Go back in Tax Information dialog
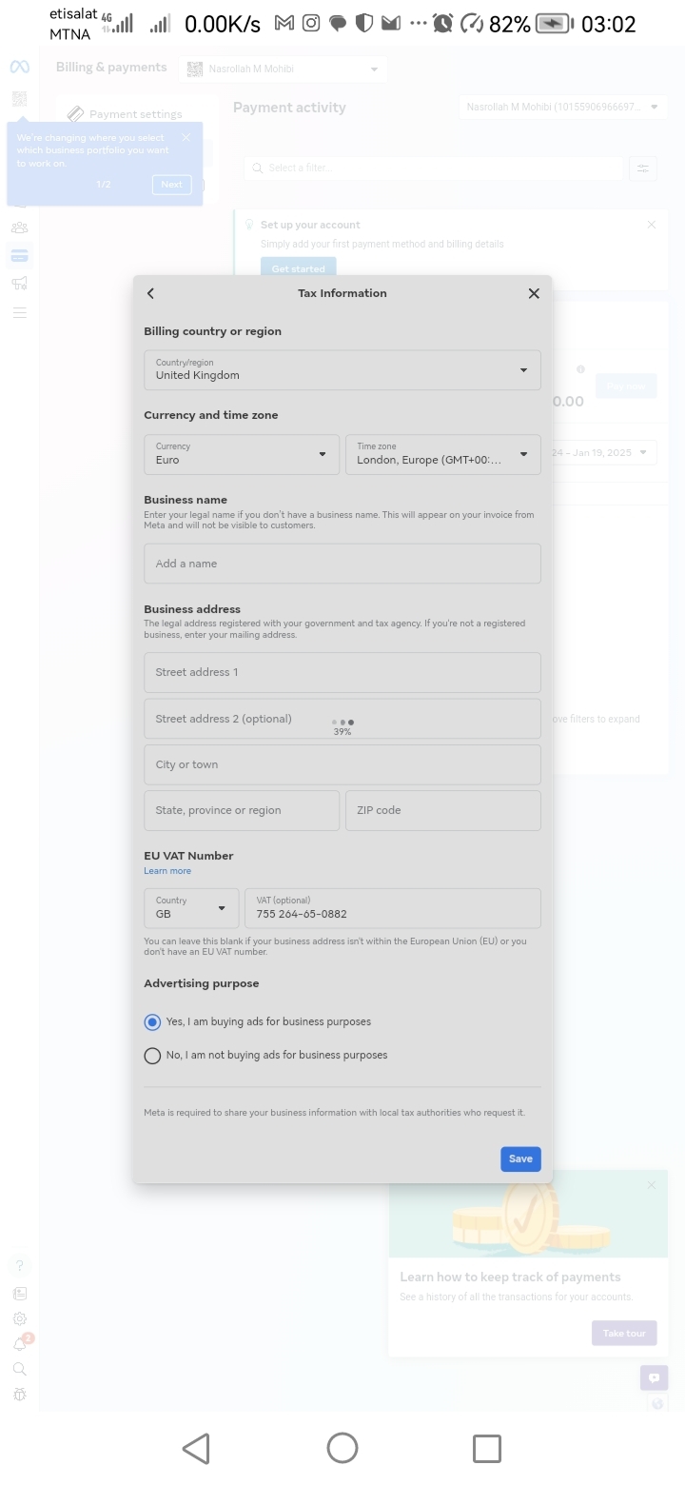 (x=150, y=293)
